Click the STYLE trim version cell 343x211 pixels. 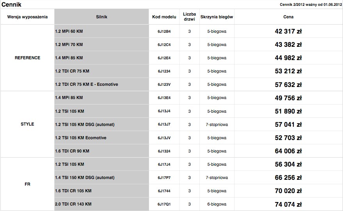point(27,124)
